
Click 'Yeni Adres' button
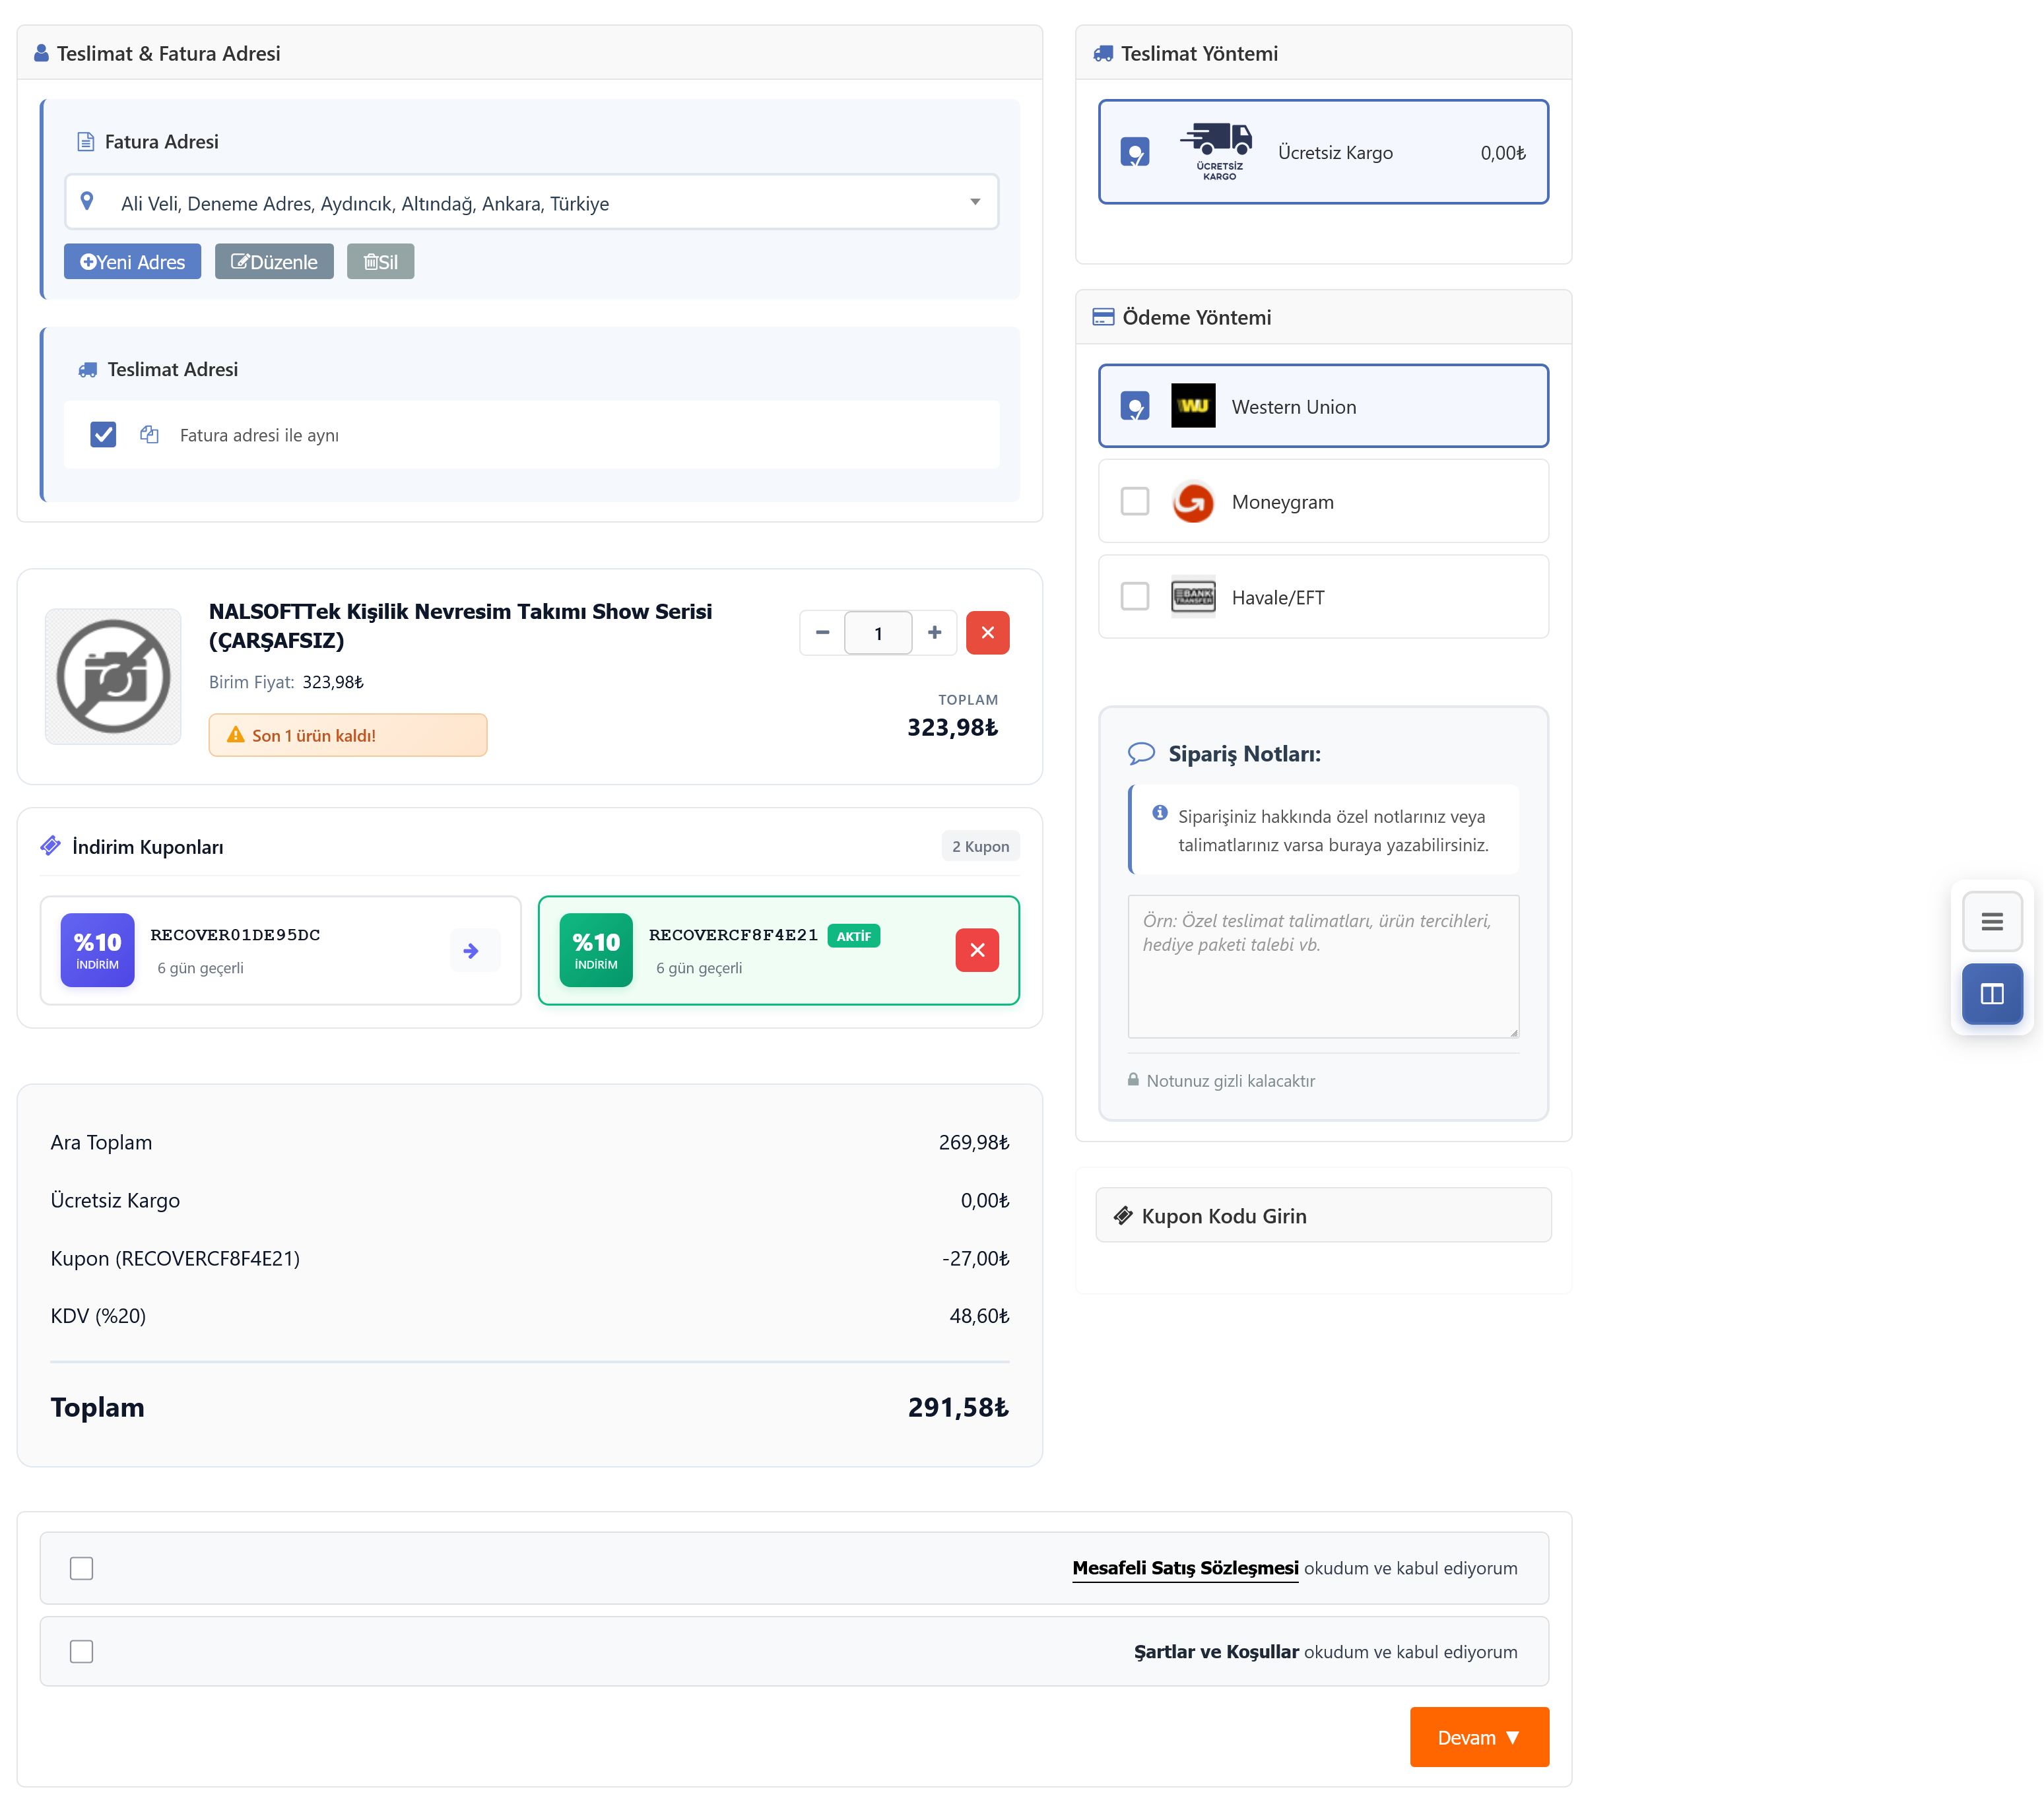[x=132, y=262]
